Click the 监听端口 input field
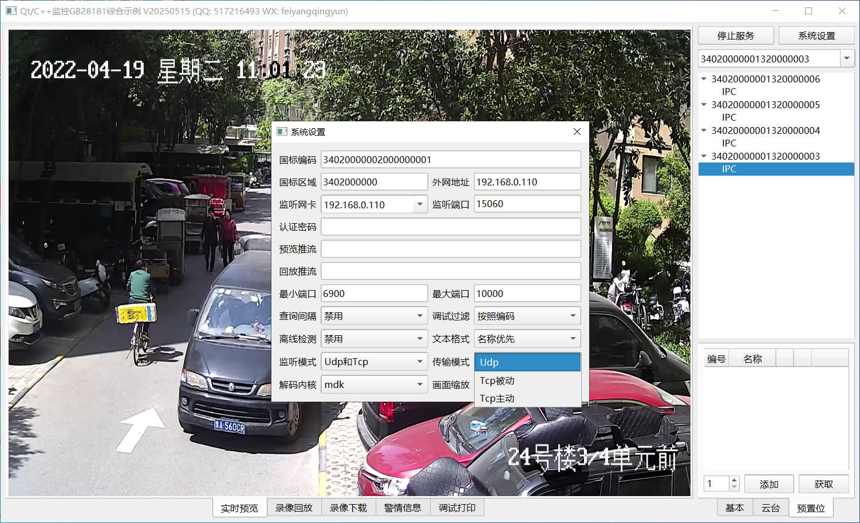 [527, 204]
